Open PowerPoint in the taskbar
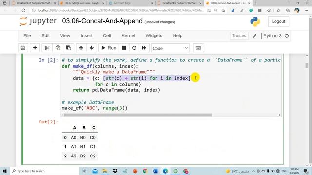 point(135,171)
